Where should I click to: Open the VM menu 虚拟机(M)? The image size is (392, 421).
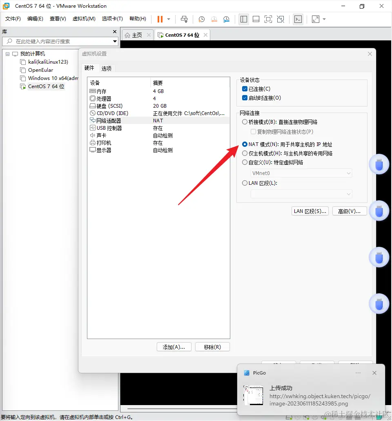click(x=84, y=19)
